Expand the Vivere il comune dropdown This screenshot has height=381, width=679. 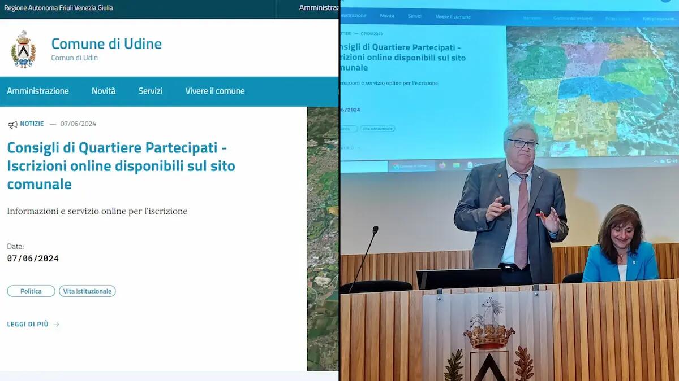point(215,91)
